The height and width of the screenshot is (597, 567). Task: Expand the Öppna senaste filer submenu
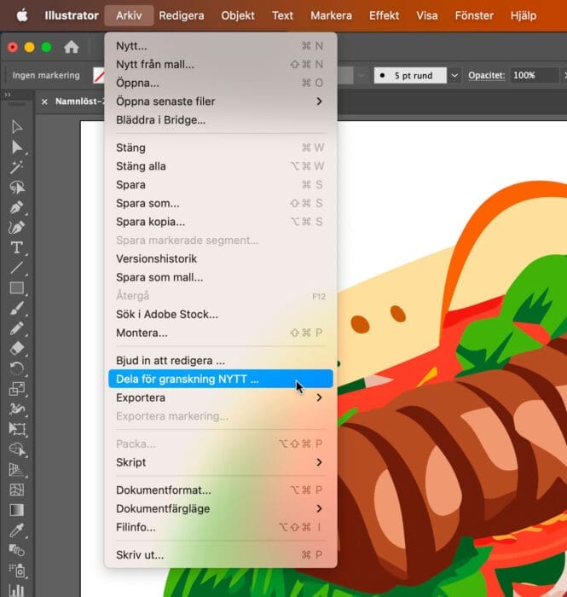[x=221, y=101]
